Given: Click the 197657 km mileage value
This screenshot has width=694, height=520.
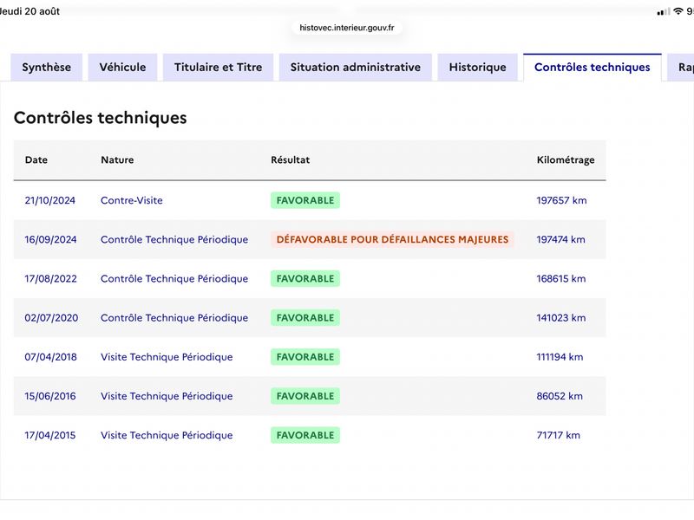Looking at the screenshot, I should point(561,200).
